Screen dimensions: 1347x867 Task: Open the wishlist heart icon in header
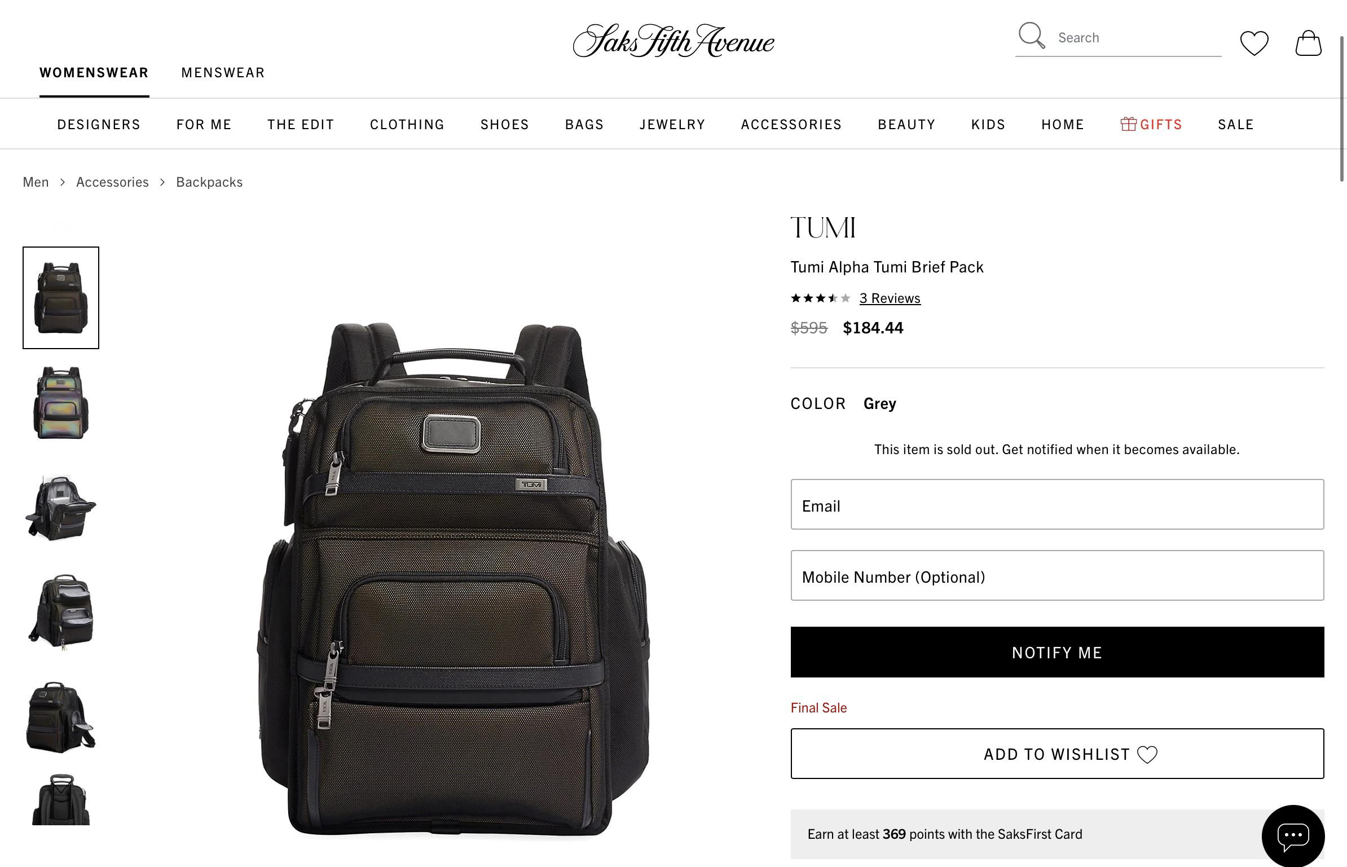1254,43
